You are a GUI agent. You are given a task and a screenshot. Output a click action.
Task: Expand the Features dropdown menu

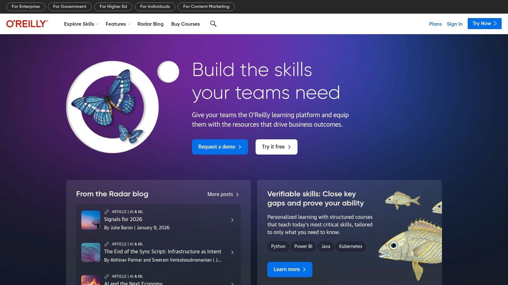point(118,24)
